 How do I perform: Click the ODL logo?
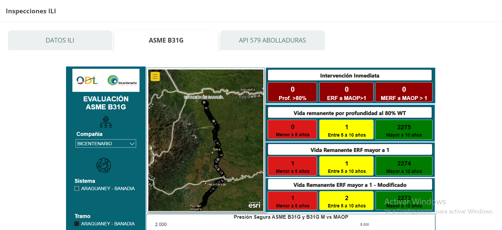tap(87, 80)
